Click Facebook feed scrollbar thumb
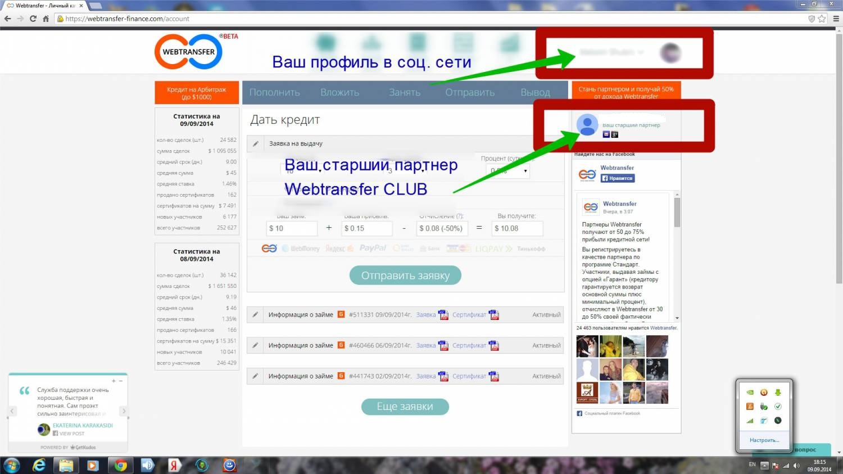The image size is (843, 474). (x=677, y=213)
